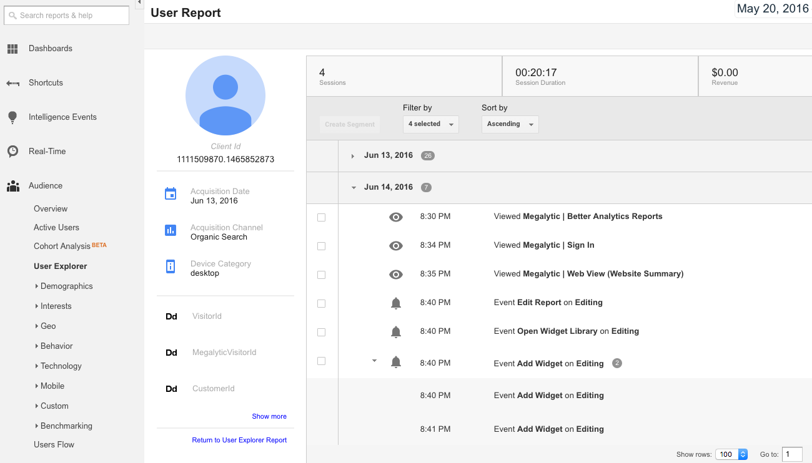This screenshot has width=812, height=463.
Task: Open the Sort by Ascending dropdown
Action: pos(510,124)
